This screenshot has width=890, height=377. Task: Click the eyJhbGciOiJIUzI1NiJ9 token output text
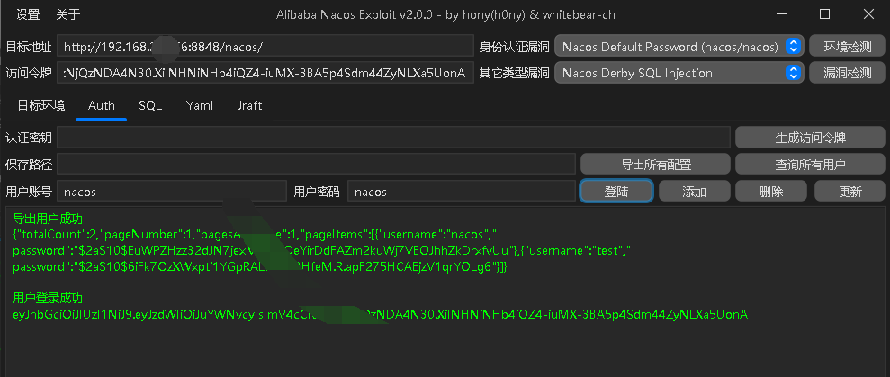pyautogui.click(x=380, y=315)
